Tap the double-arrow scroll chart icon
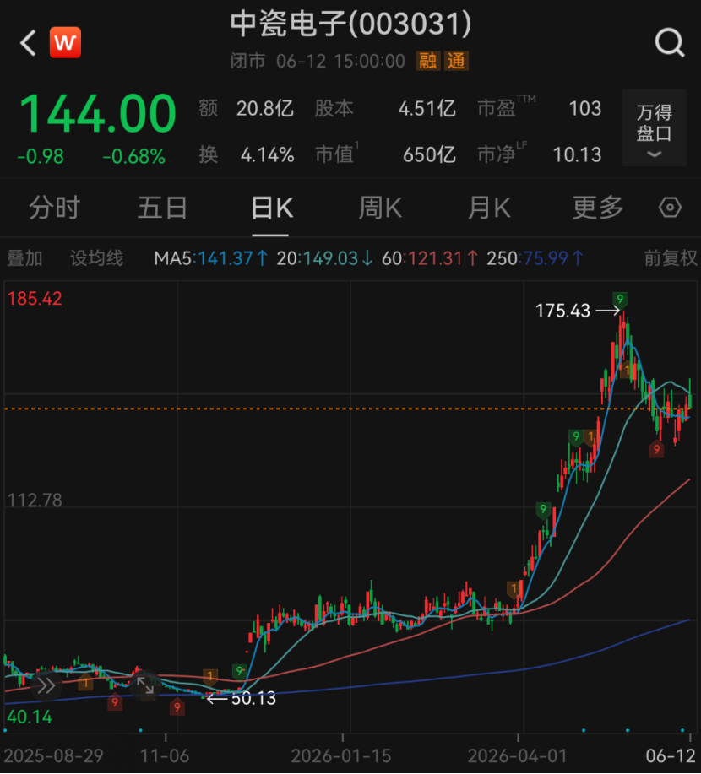The height and width of the screenshot is (774, 701). [x=46, y=685]
